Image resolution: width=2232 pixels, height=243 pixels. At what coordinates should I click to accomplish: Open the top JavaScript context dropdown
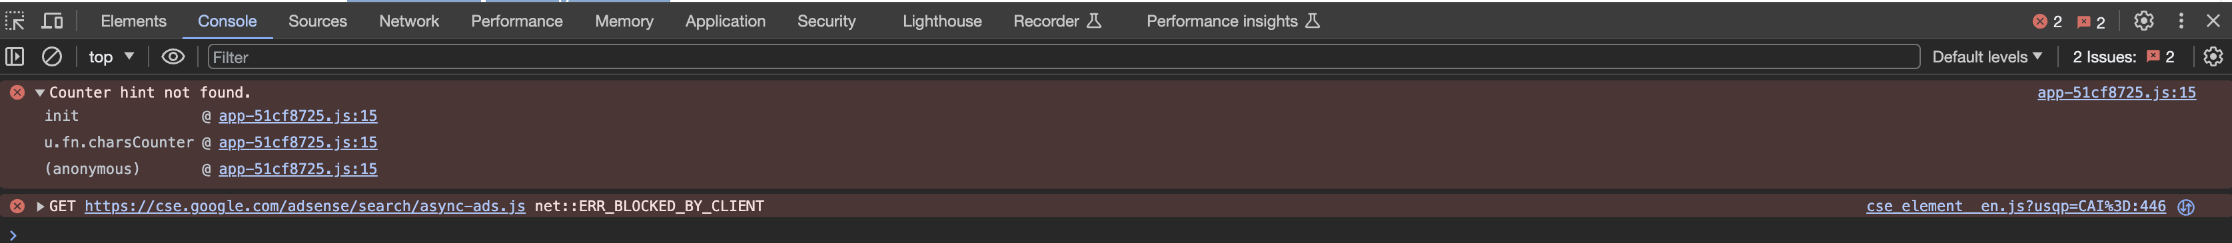pyautogui.click(x=111, y=56)
